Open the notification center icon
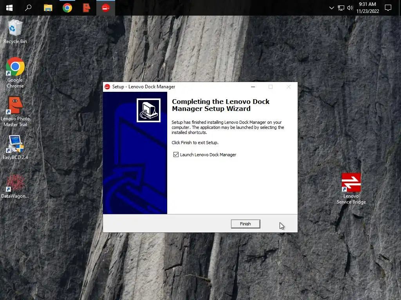 tap(388, 8)
